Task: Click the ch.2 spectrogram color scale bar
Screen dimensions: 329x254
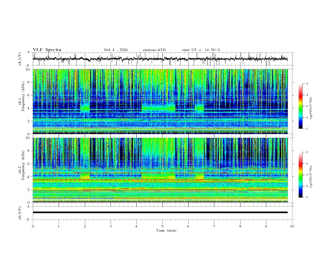Action: (300, 175)
